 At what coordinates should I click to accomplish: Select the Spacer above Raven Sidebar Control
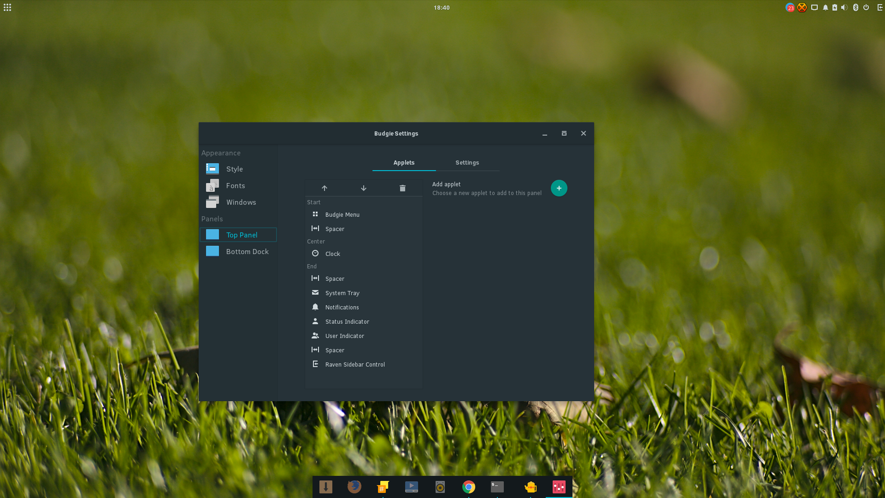[x=364, y=350]
